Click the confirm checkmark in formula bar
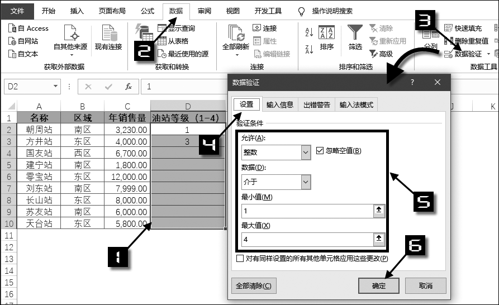Viewport: 499px width, 305px height. (108, 87)
